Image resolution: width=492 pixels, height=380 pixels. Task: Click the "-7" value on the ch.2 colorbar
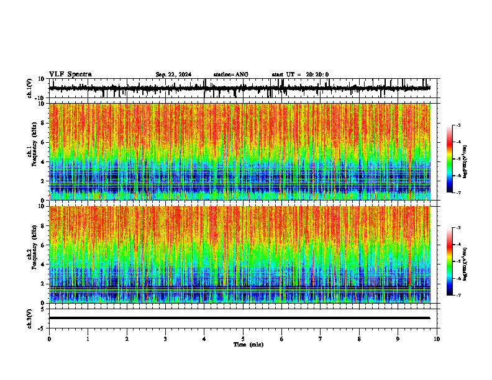coord(458,296)
